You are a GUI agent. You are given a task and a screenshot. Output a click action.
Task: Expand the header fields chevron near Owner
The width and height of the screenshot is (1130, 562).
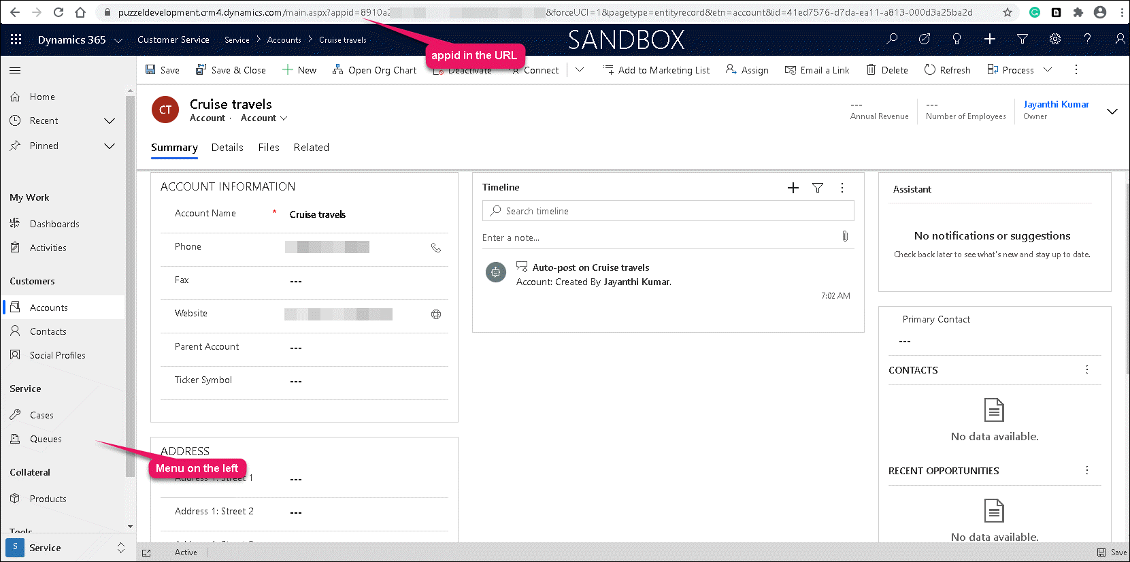click(x=1112, y=112)
